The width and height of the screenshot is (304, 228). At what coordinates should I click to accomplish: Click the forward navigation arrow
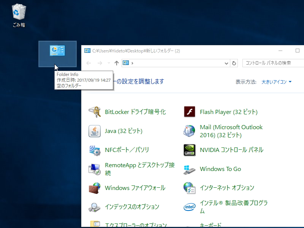(x=100, y=63)
